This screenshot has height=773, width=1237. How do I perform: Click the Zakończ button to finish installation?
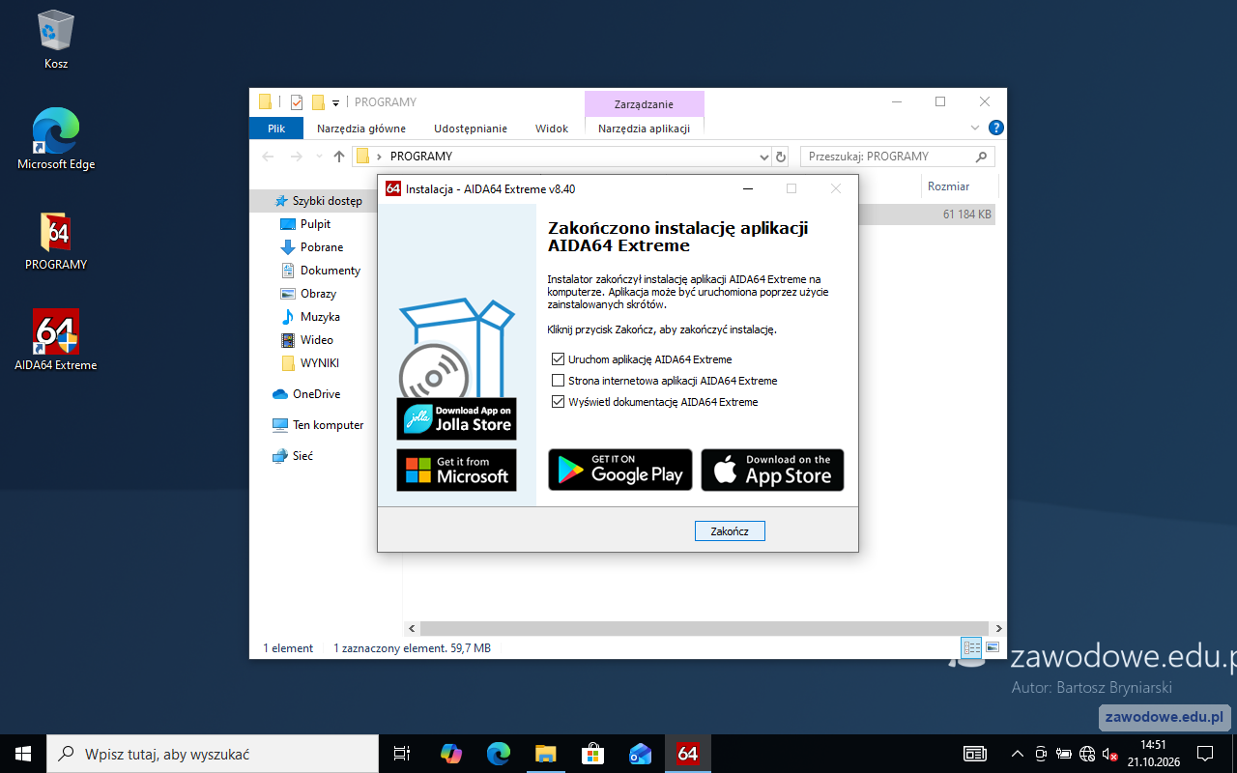[x=730, y=530]
